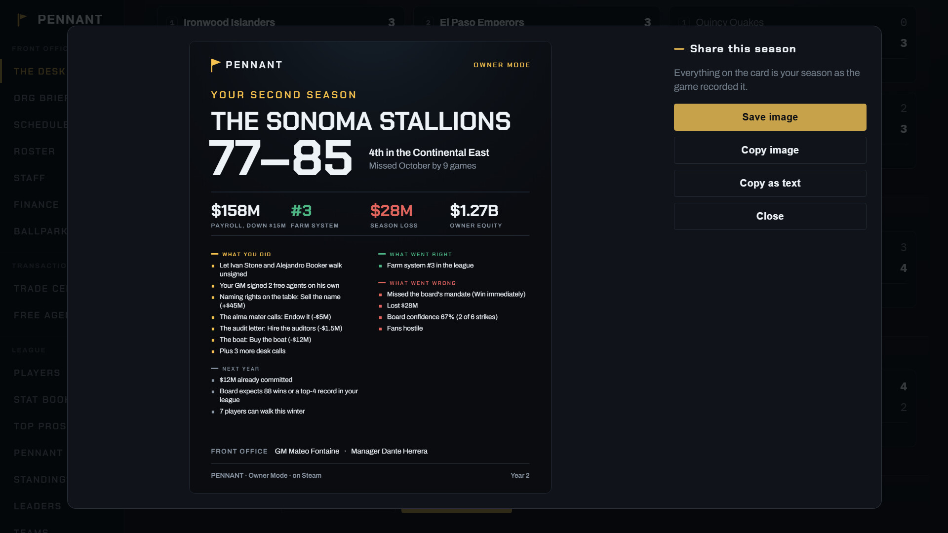Save the season card as an image

770,117
